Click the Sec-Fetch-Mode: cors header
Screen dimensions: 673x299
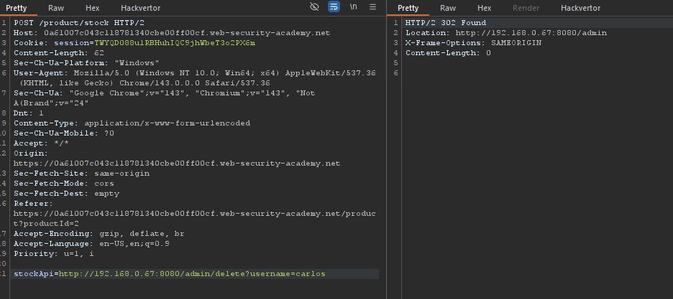(64, 184)
